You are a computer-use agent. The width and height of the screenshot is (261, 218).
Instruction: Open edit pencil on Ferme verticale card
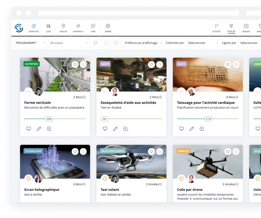click(39, 129)
